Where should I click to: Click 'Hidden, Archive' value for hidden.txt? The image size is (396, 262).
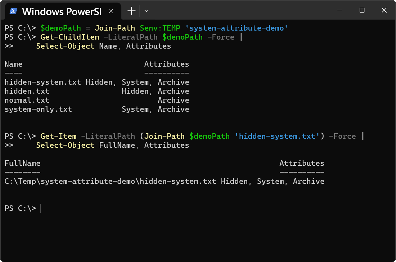[156, 91]
